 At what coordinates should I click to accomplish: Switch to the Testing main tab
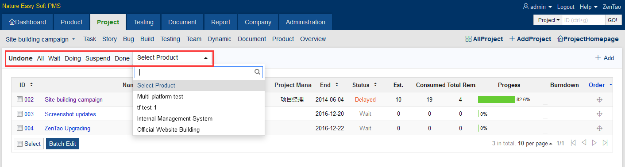click(143, 22)
